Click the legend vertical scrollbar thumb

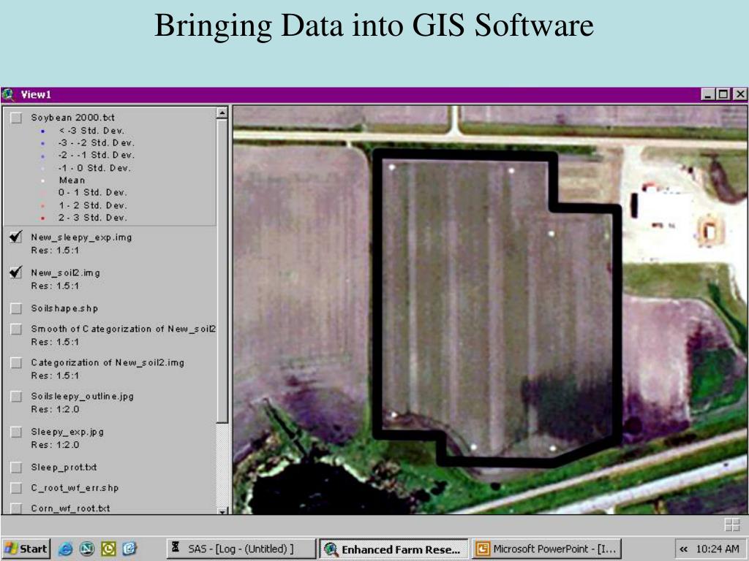222,270
